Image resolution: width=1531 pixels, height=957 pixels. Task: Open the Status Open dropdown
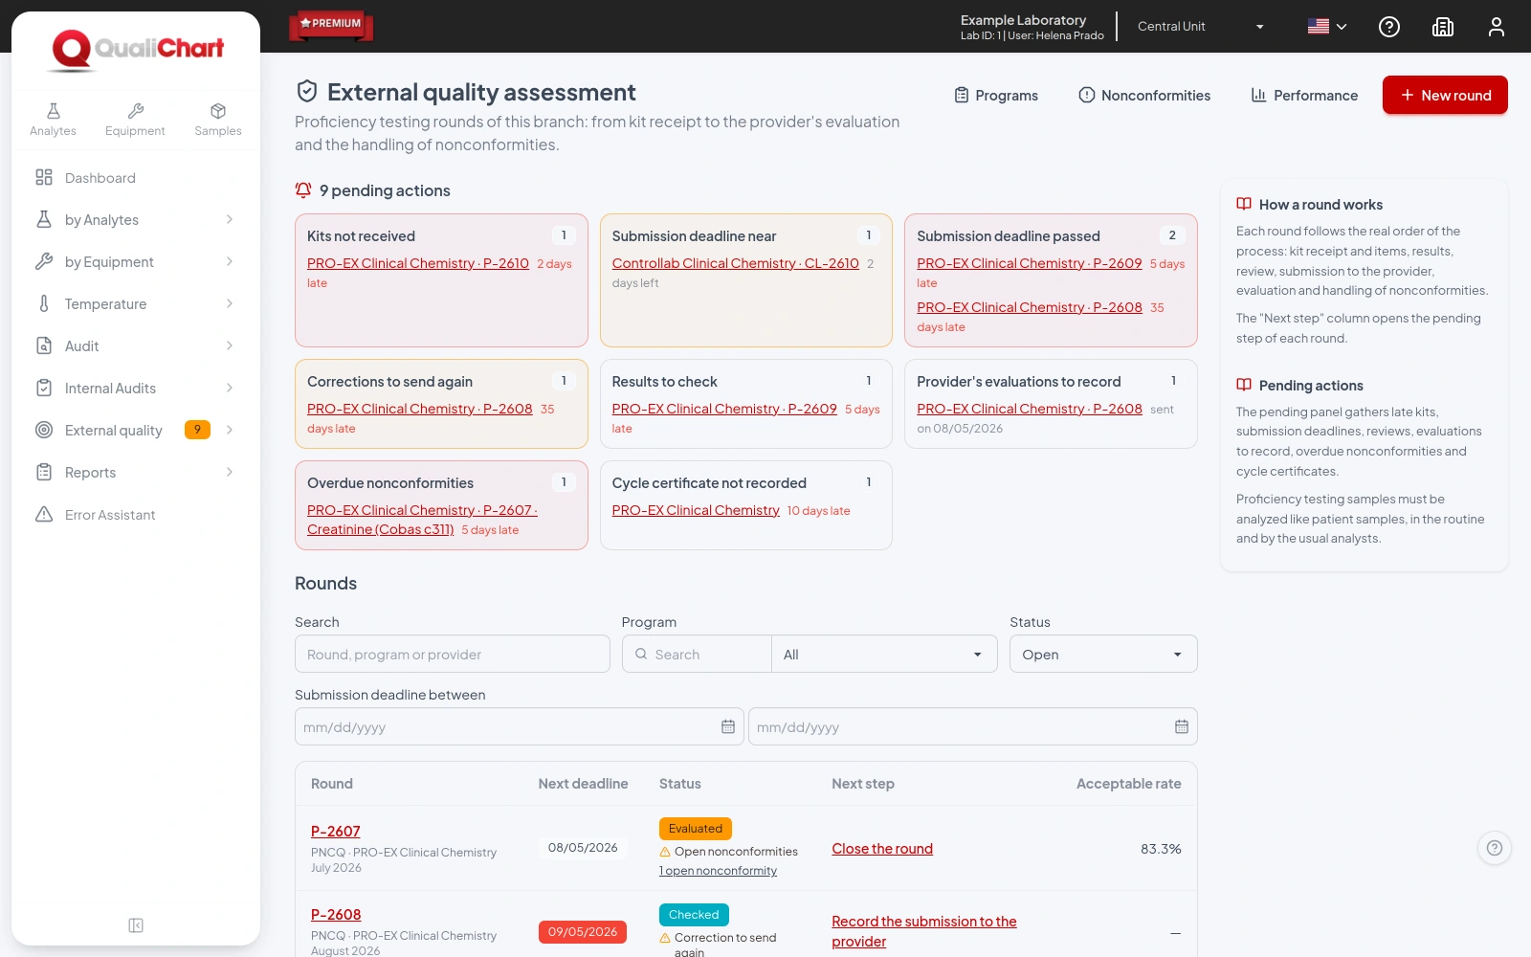coord(1103,655)
